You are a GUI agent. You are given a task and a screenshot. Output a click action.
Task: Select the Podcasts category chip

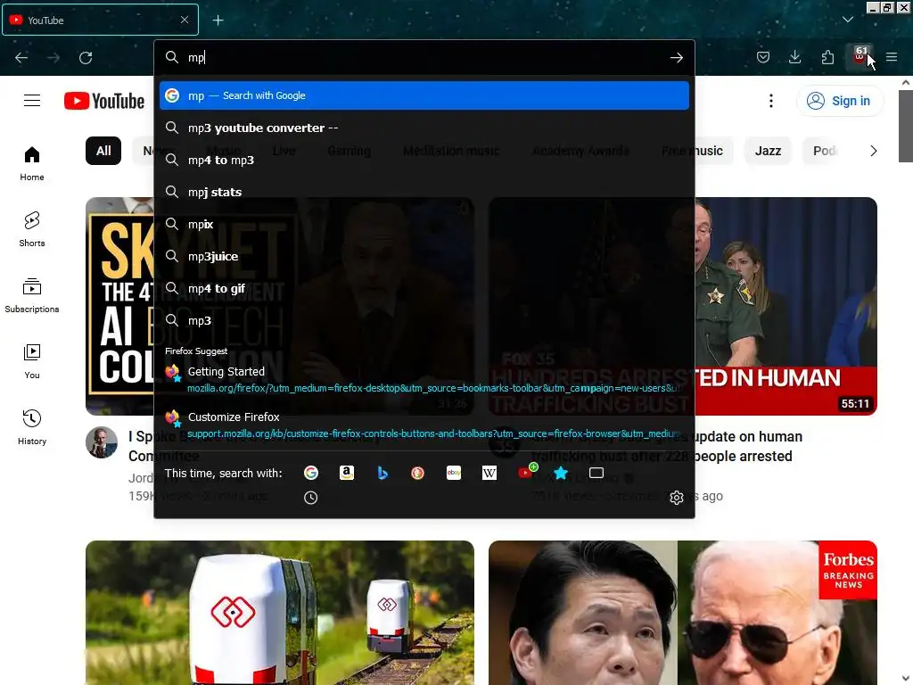pyautogui.click(x=825, y=151)
